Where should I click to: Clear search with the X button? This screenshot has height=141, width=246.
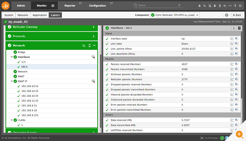point(179,5)
